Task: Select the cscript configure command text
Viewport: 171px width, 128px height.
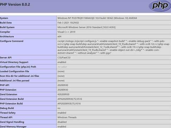Action: pyautogui.click(x=113, y=47)
